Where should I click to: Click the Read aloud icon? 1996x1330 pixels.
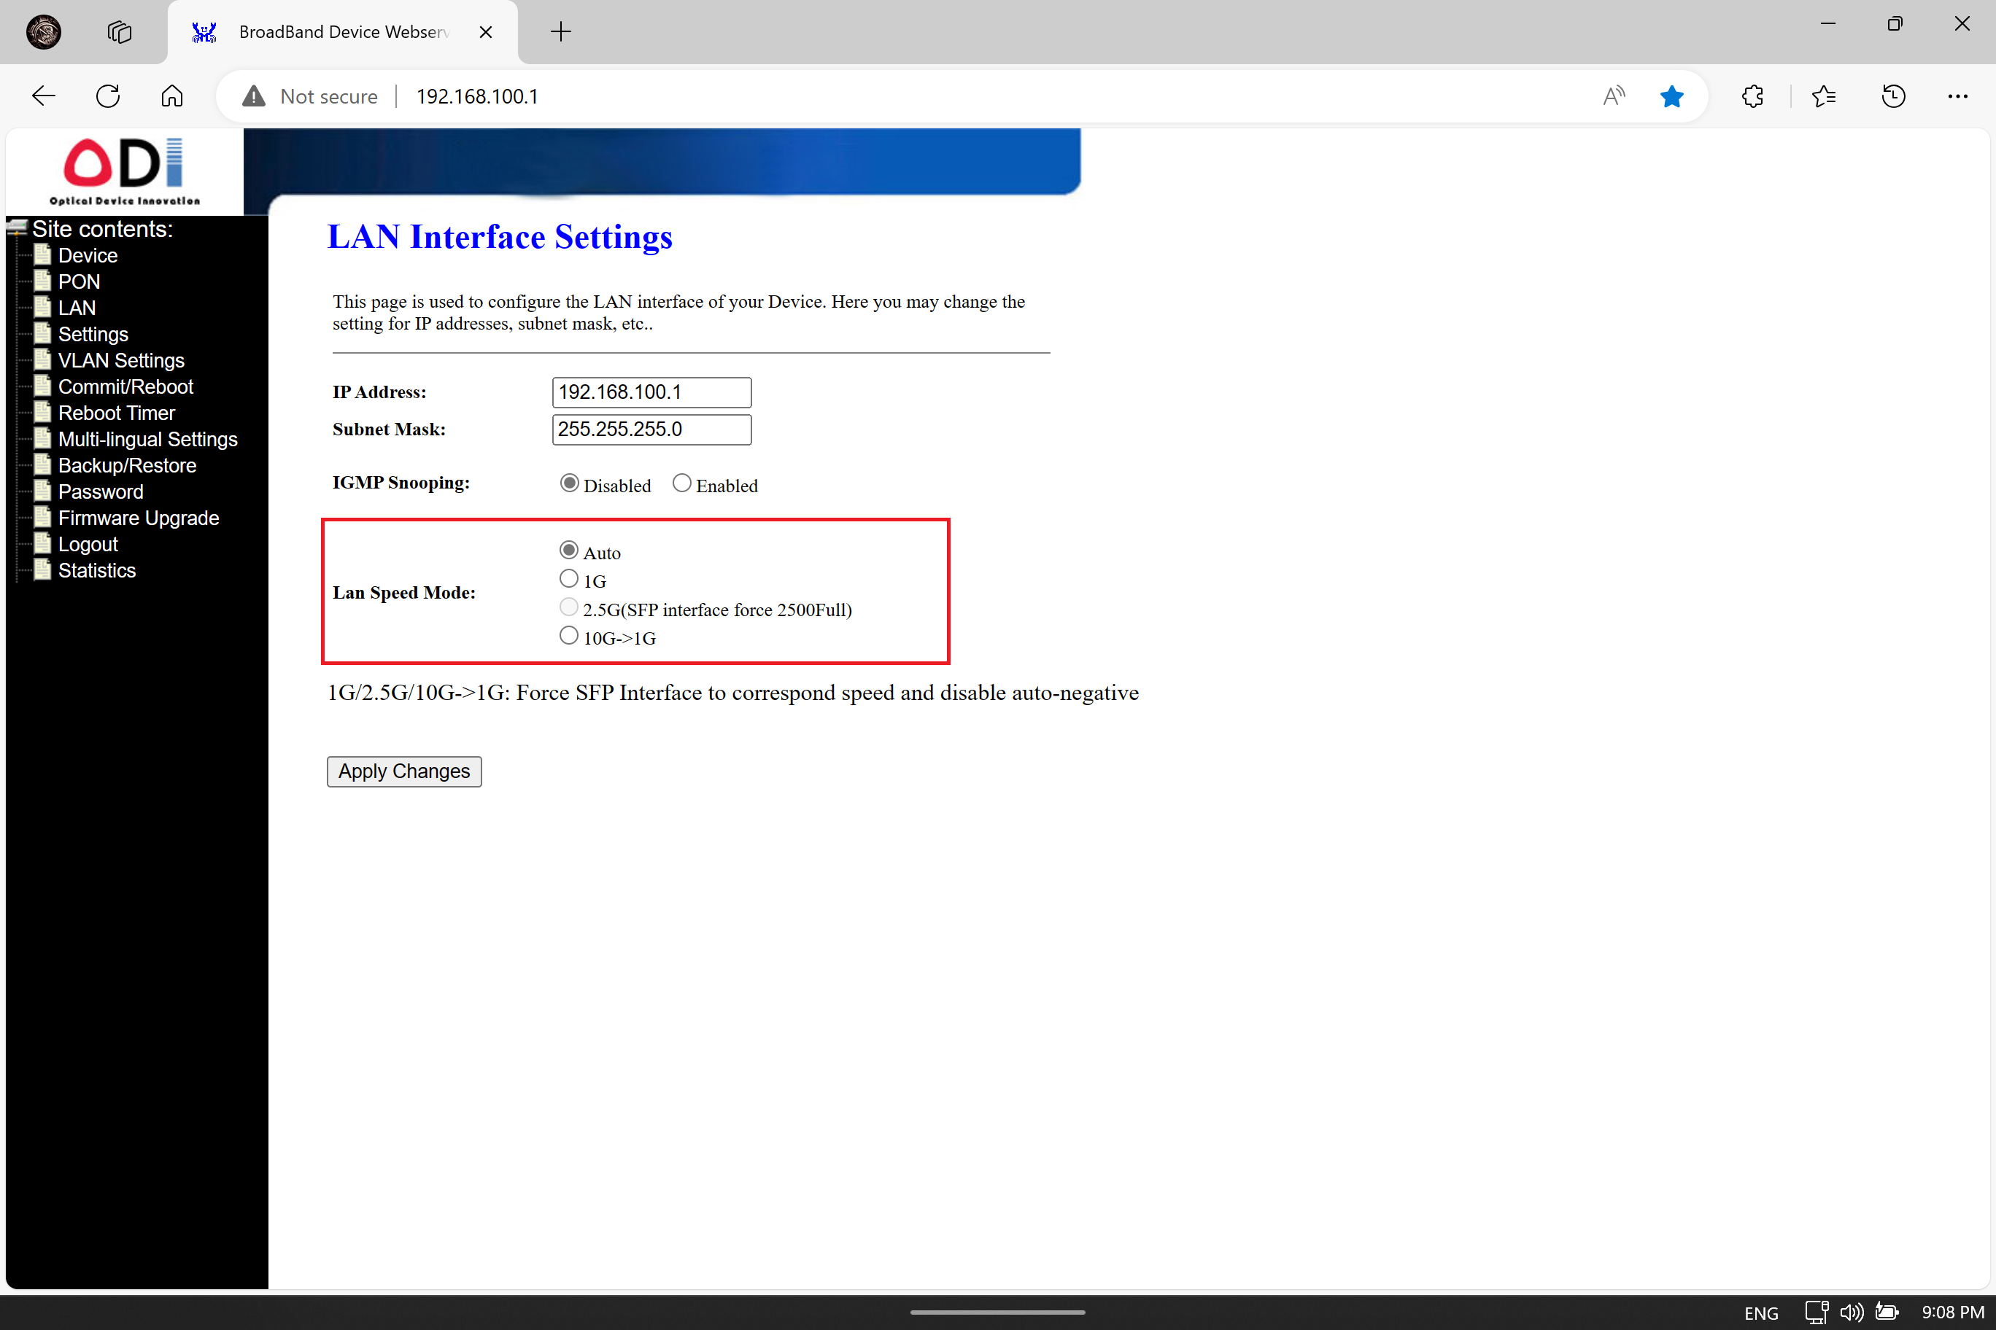point(1613,96)
